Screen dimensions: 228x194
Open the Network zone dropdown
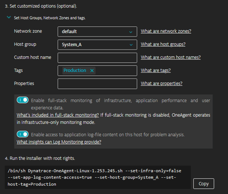pyautogui.click(x=97, y=32)
